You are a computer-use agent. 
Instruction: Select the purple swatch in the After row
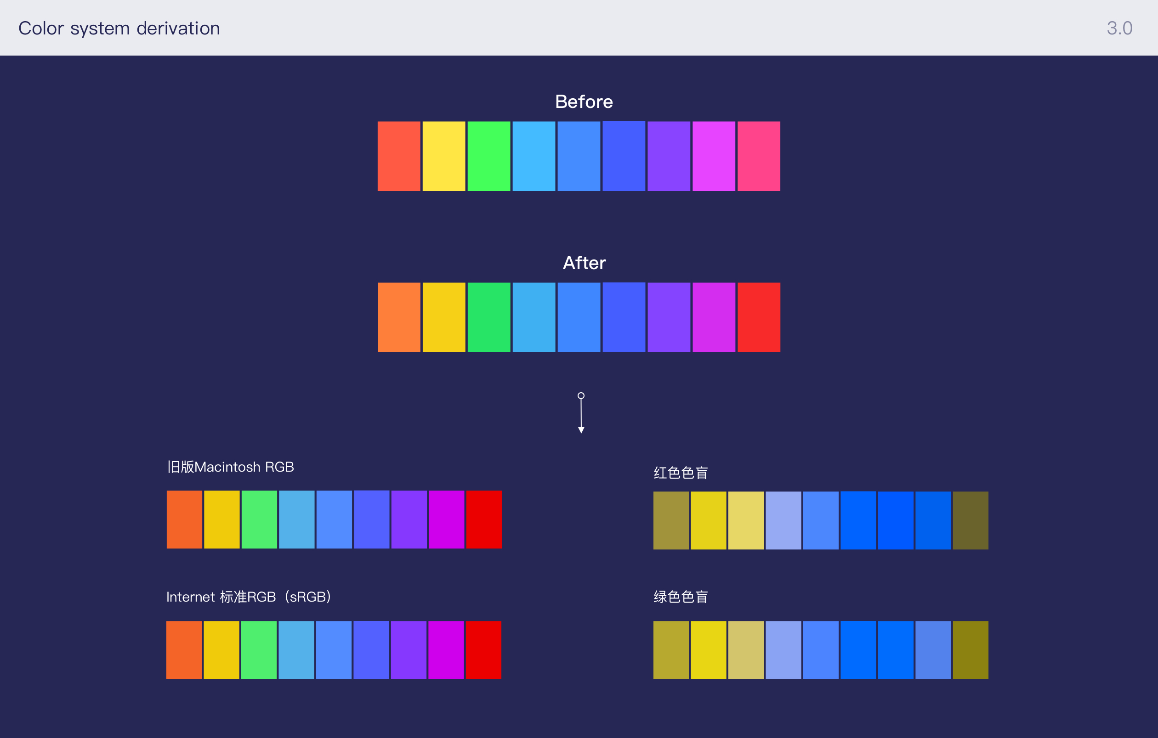669,317
